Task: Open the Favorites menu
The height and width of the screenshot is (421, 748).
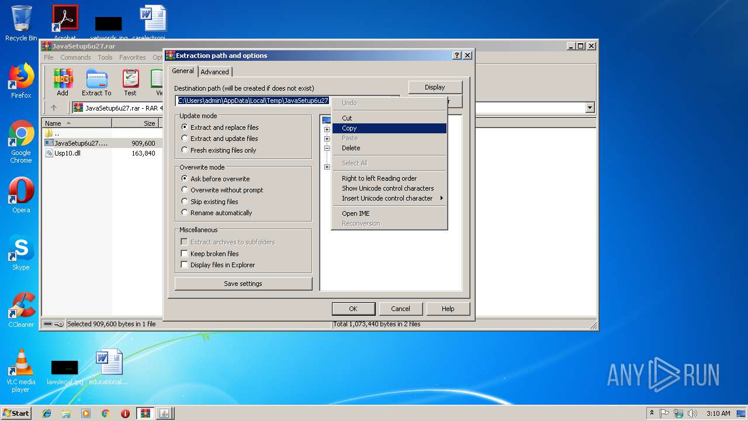Action: 133,57
